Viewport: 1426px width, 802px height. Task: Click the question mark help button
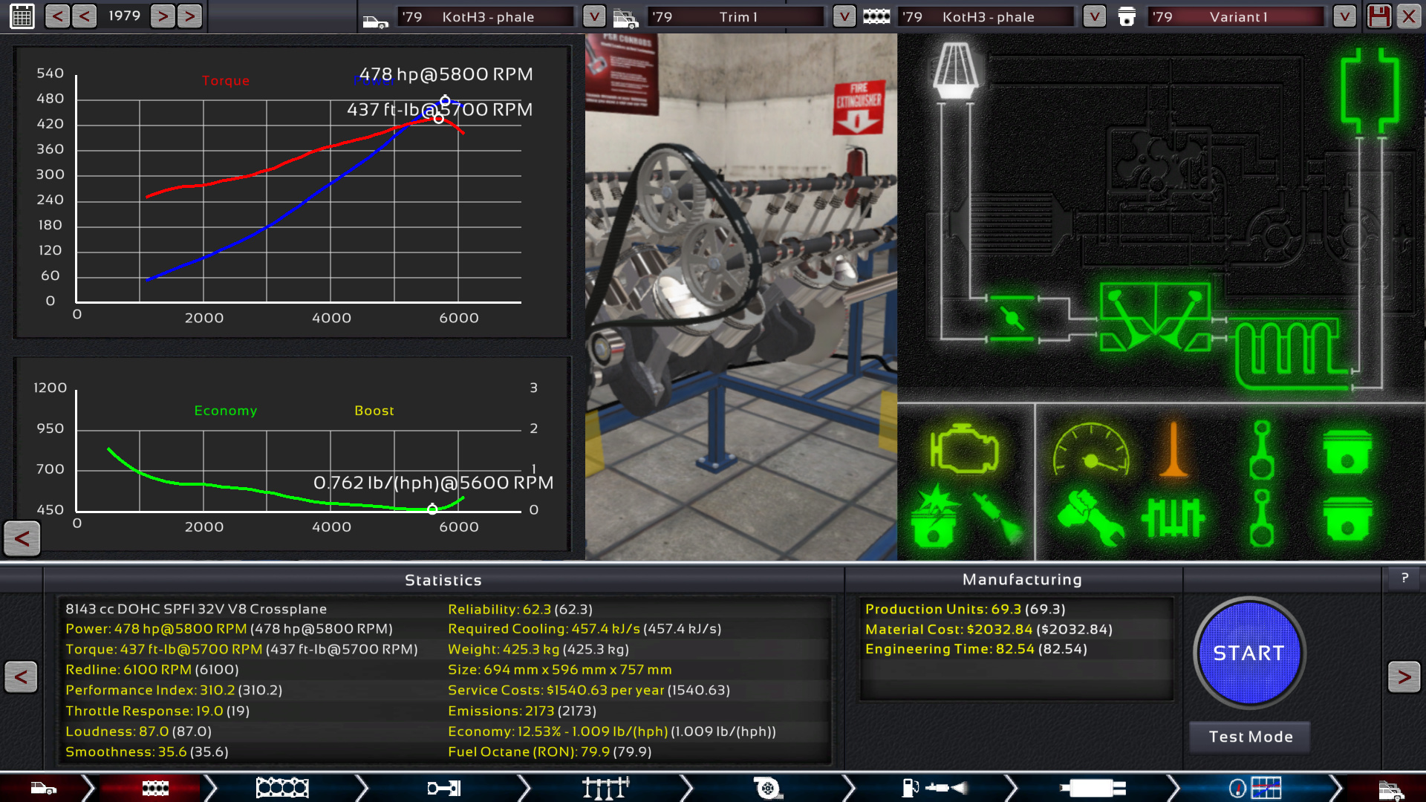(1404, 578)
